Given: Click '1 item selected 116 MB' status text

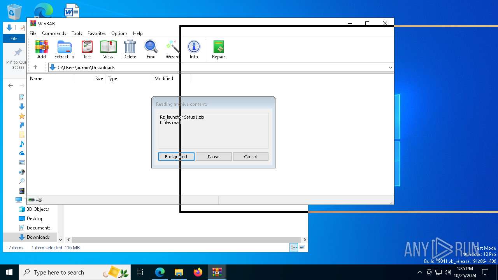Looking at the screenshot, I should [x=56, y=248].
